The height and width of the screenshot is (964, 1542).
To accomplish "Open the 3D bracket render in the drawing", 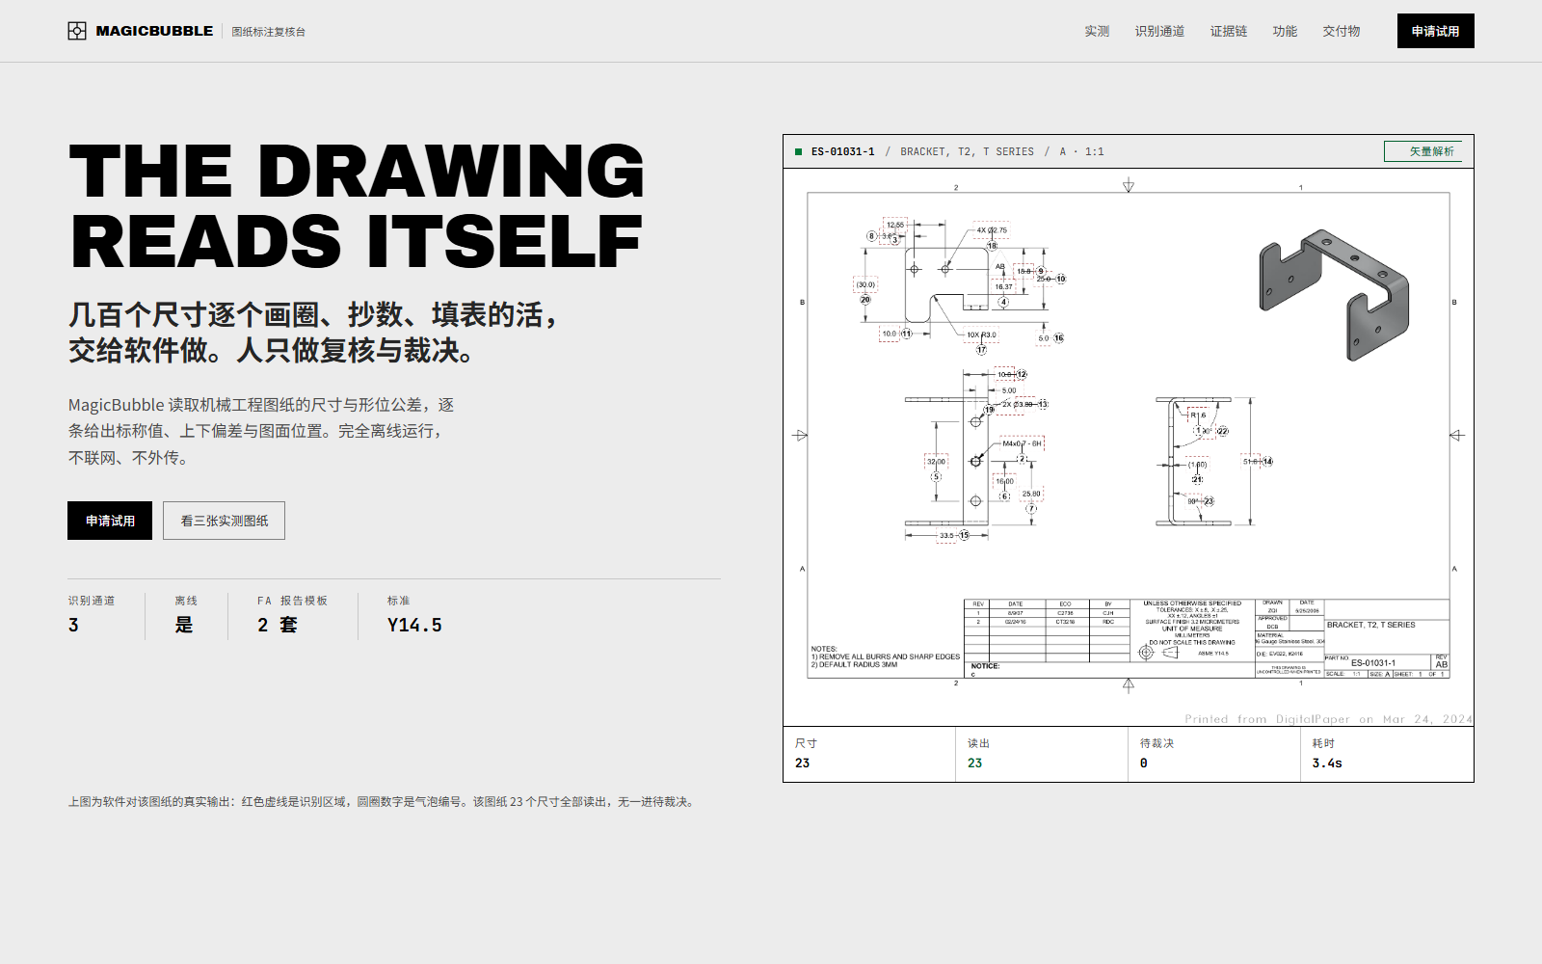I will [x=1334, y=295].
